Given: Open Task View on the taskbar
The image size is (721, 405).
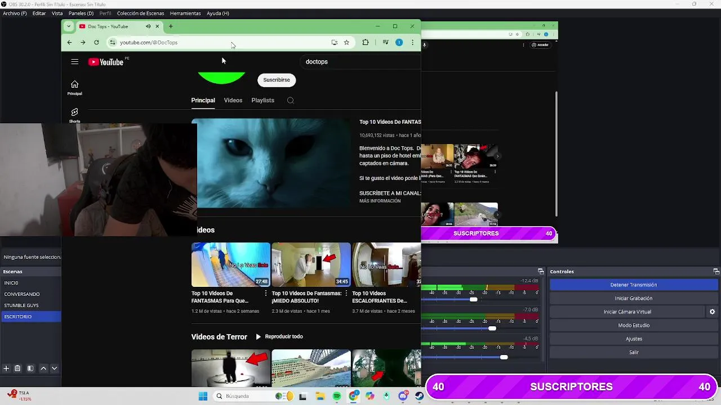Looking at the screenshot, I should 302,396.
